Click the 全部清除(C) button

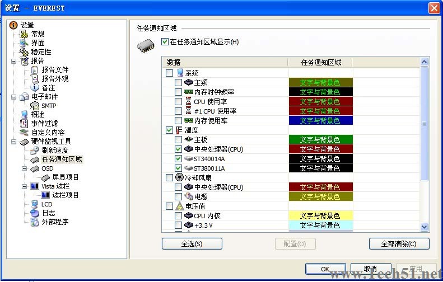(399, 243)
